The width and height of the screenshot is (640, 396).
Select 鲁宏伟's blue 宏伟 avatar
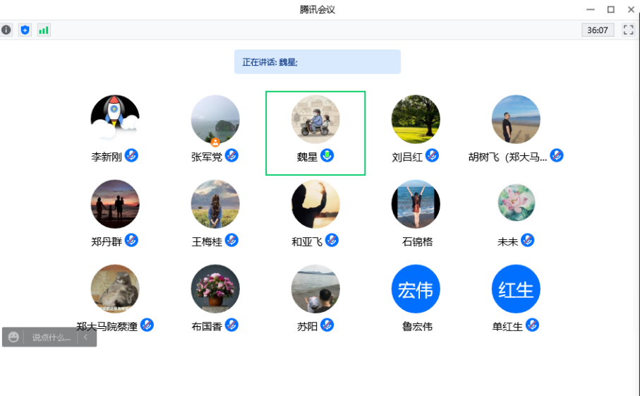[x=416, y=289]
